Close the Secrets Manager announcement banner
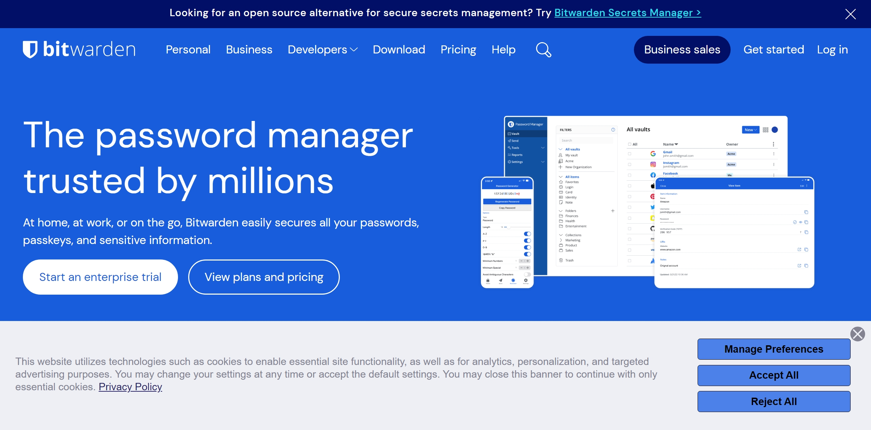This screenshot has height=430, width=871. point(850,14)
